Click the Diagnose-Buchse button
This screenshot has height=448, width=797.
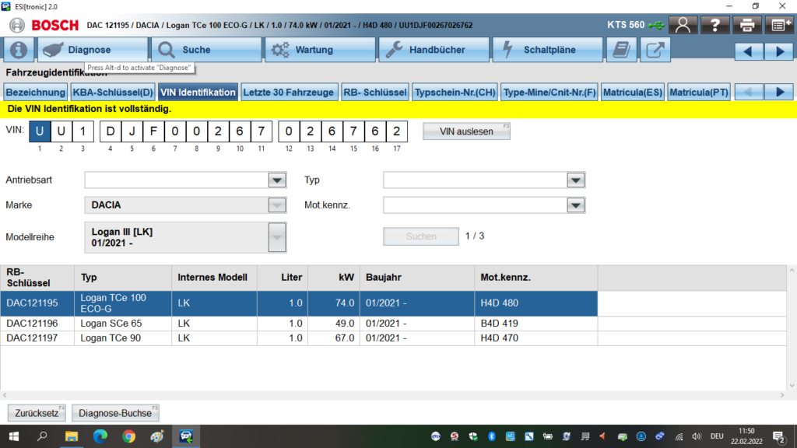[115, 413]
